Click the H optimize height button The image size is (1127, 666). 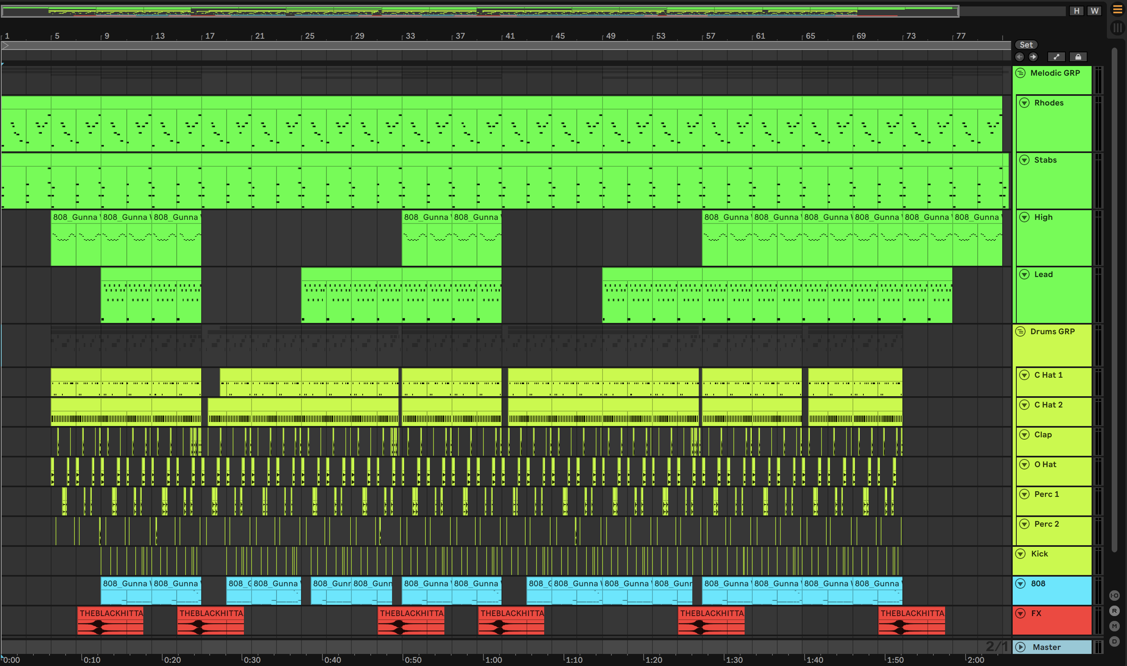pos(1076,11)
